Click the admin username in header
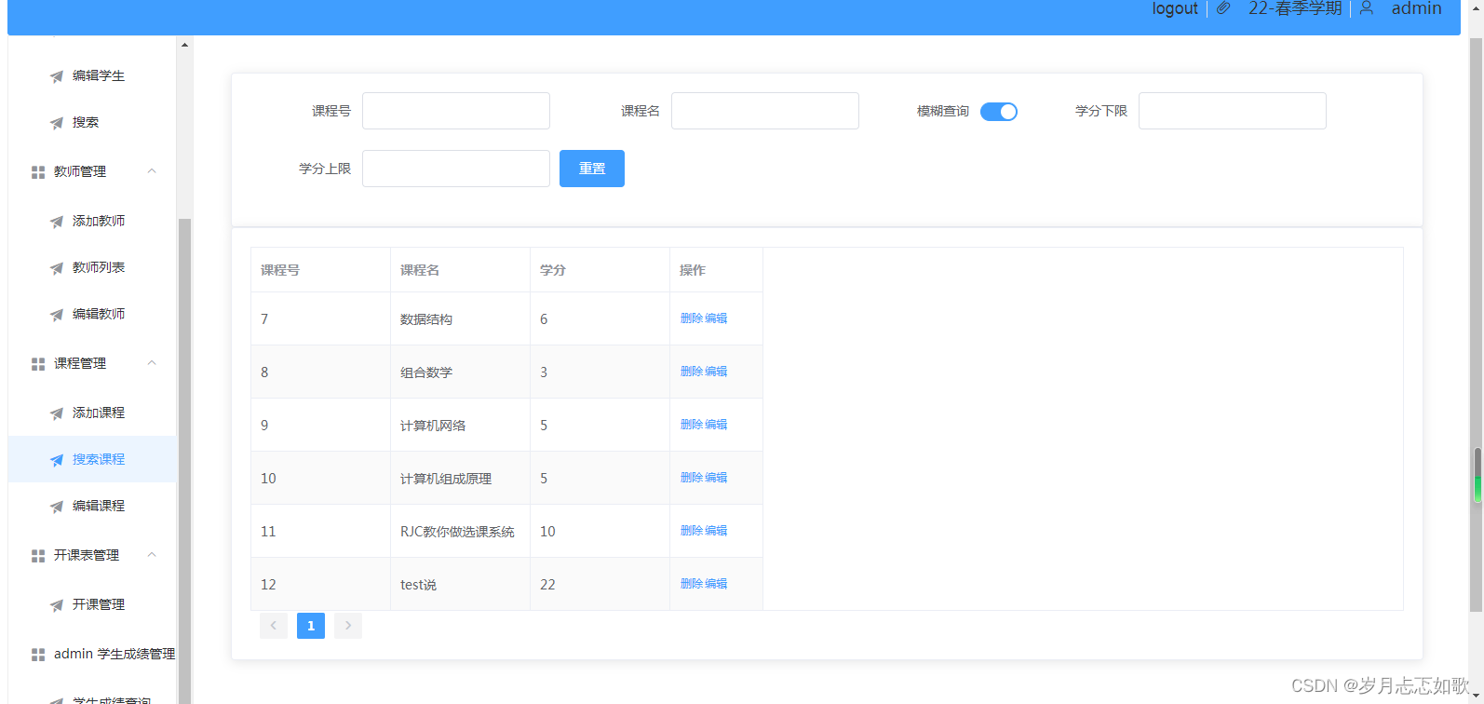 point(1416,8)
